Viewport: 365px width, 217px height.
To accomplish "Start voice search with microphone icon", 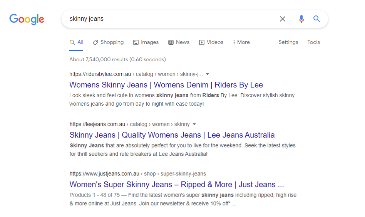I will click(x=301, y=19).
